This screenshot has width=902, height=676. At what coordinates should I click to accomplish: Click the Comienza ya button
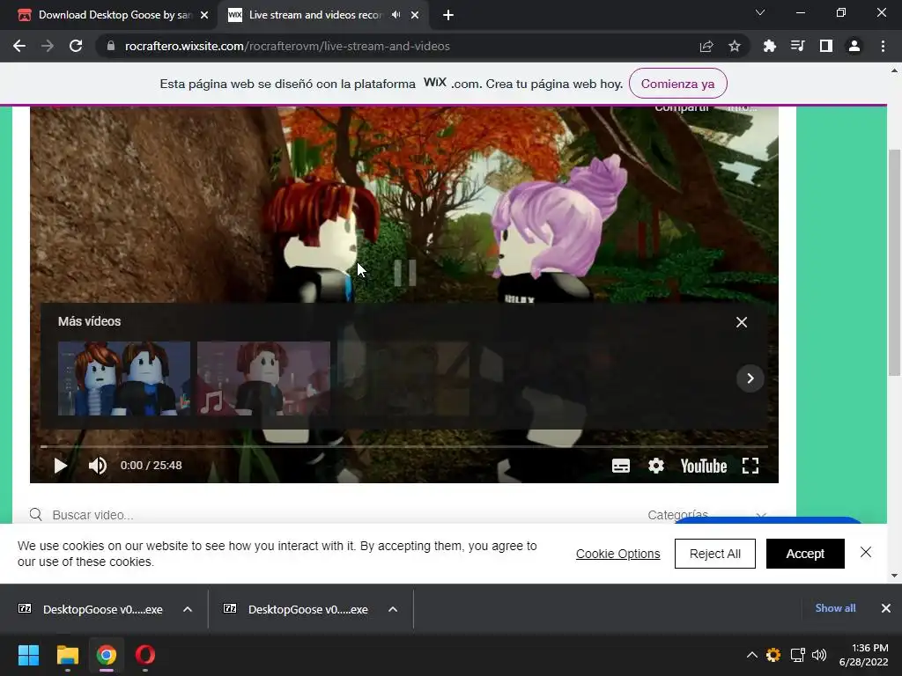pos(677,84)
